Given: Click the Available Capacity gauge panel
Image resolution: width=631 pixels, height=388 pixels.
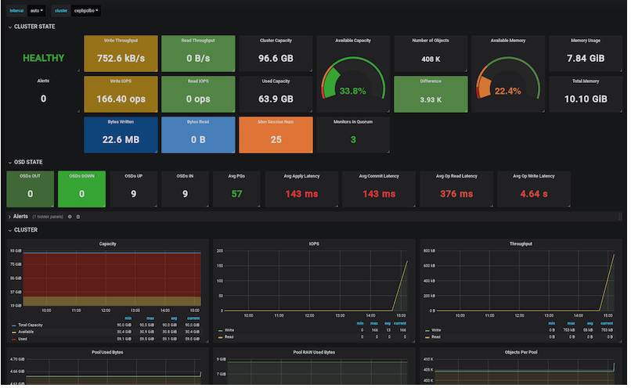Looking at the screenshot, I should pos(352,74).
